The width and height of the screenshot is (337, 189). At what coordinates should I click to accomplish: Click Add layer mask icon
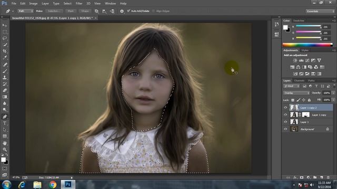click(302, 177)
